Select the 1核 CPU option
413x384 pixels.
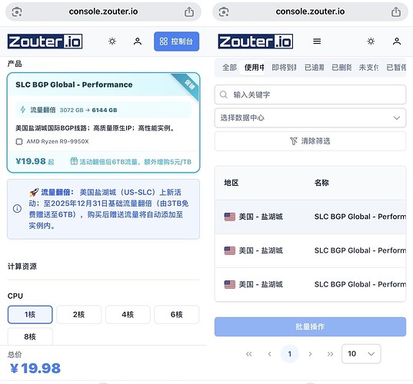click(30, 314)
